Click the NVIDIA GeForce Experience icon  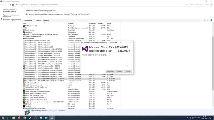click(x=24, y=93)
